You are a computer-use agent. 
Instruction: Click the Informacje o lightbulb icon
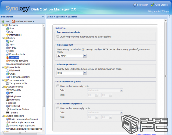point(8,35)
